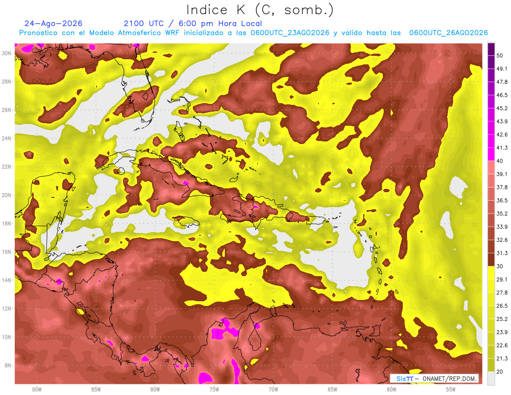Click the '12N' latitude label
The width and height of the screenshot is (511, 395).
point(6,309)
